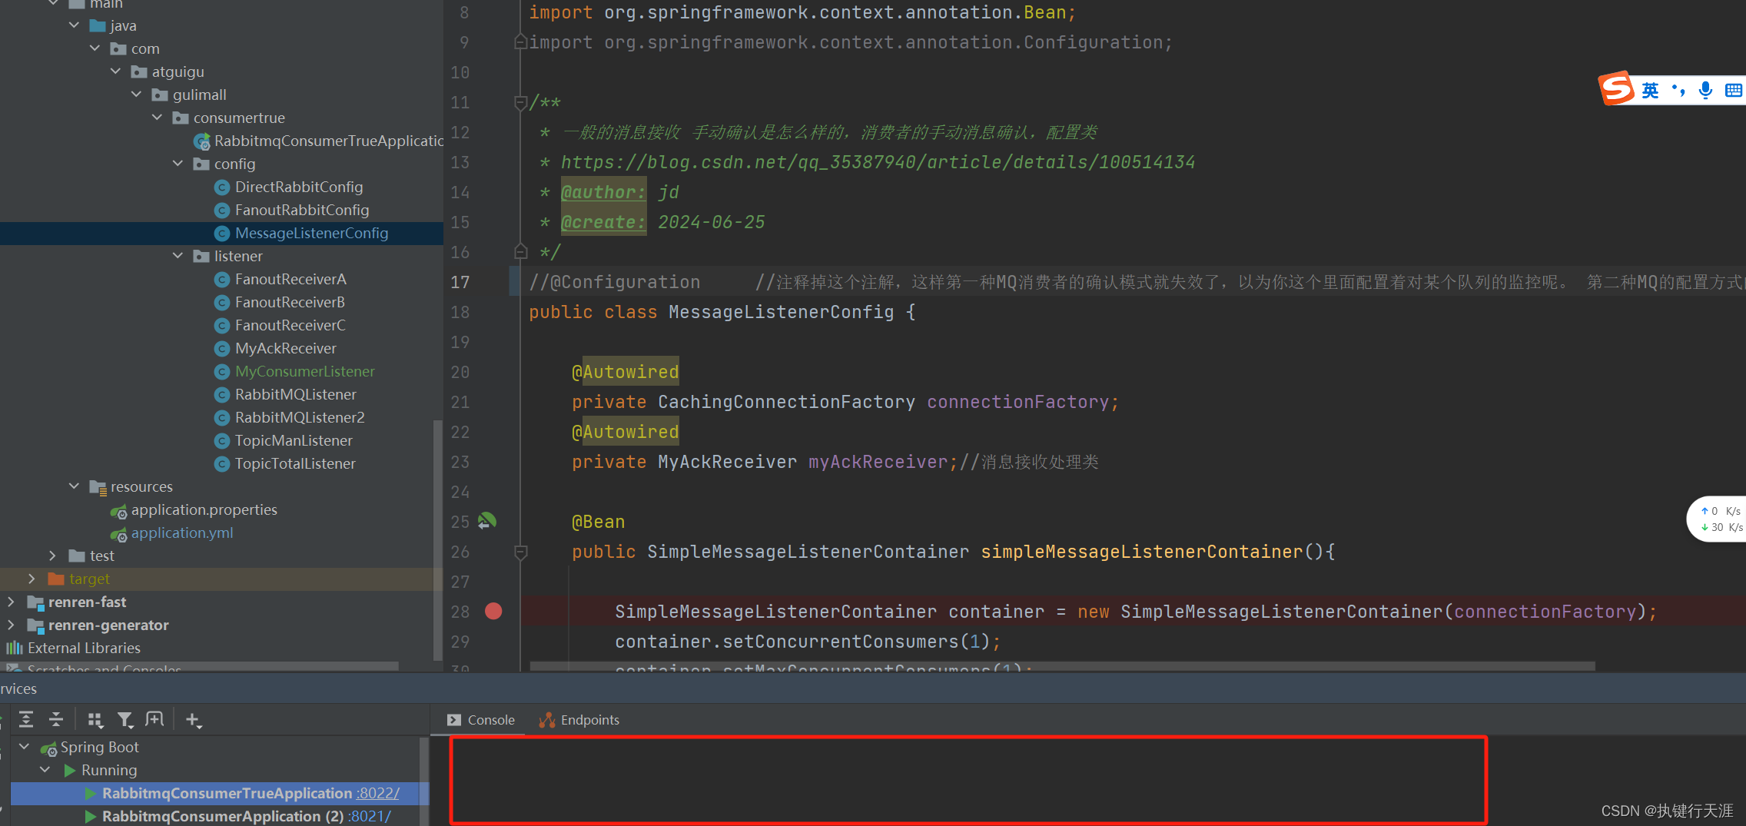Toggle the Sogou English/Chinese language mode

[x=1650, y=90]
